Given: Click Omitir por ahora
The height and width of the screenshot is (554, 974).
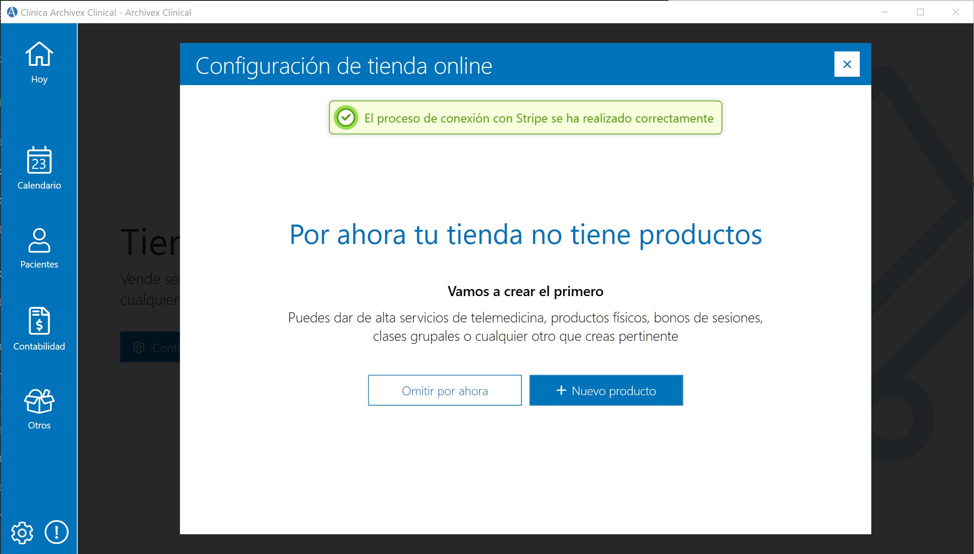Looking at the screenshot, I should coord(444,390).
